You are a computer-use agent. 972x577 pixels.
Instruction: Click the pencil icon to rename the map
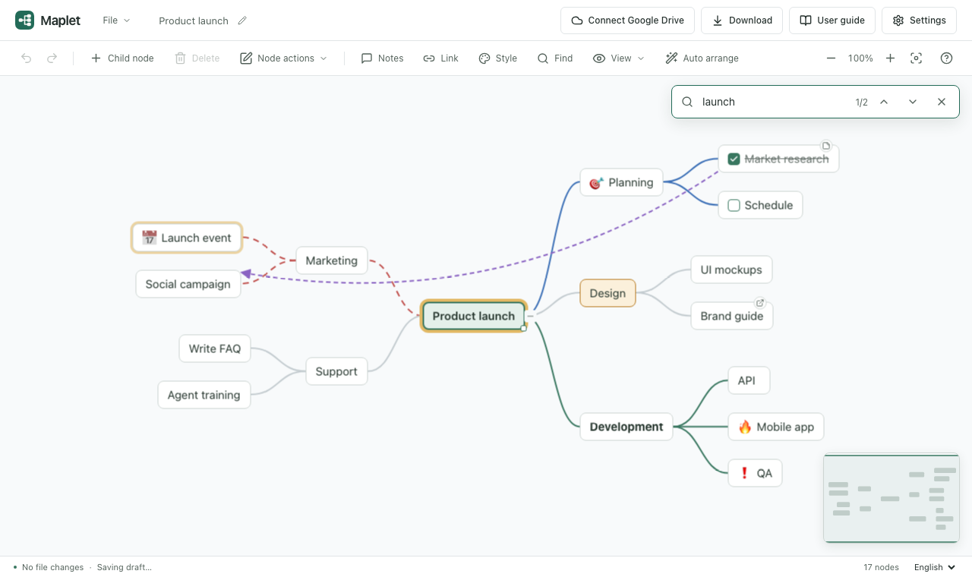click(x=242, y=20)
